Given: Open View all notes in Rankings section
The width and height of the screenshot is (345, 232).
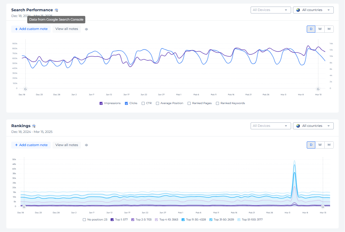Looking at the screenshot, I should [67, 145].
